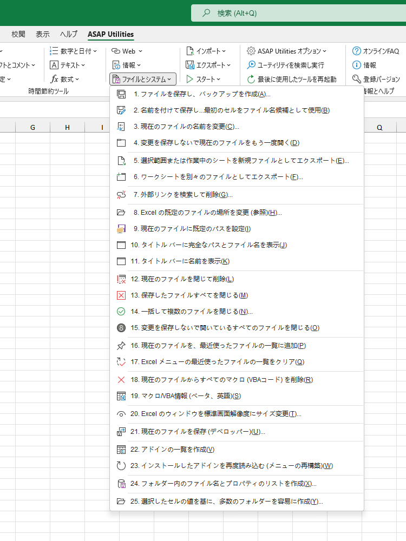Click the 検索 search box in title bar
The image size is (406, 541).
pos(298,13)
